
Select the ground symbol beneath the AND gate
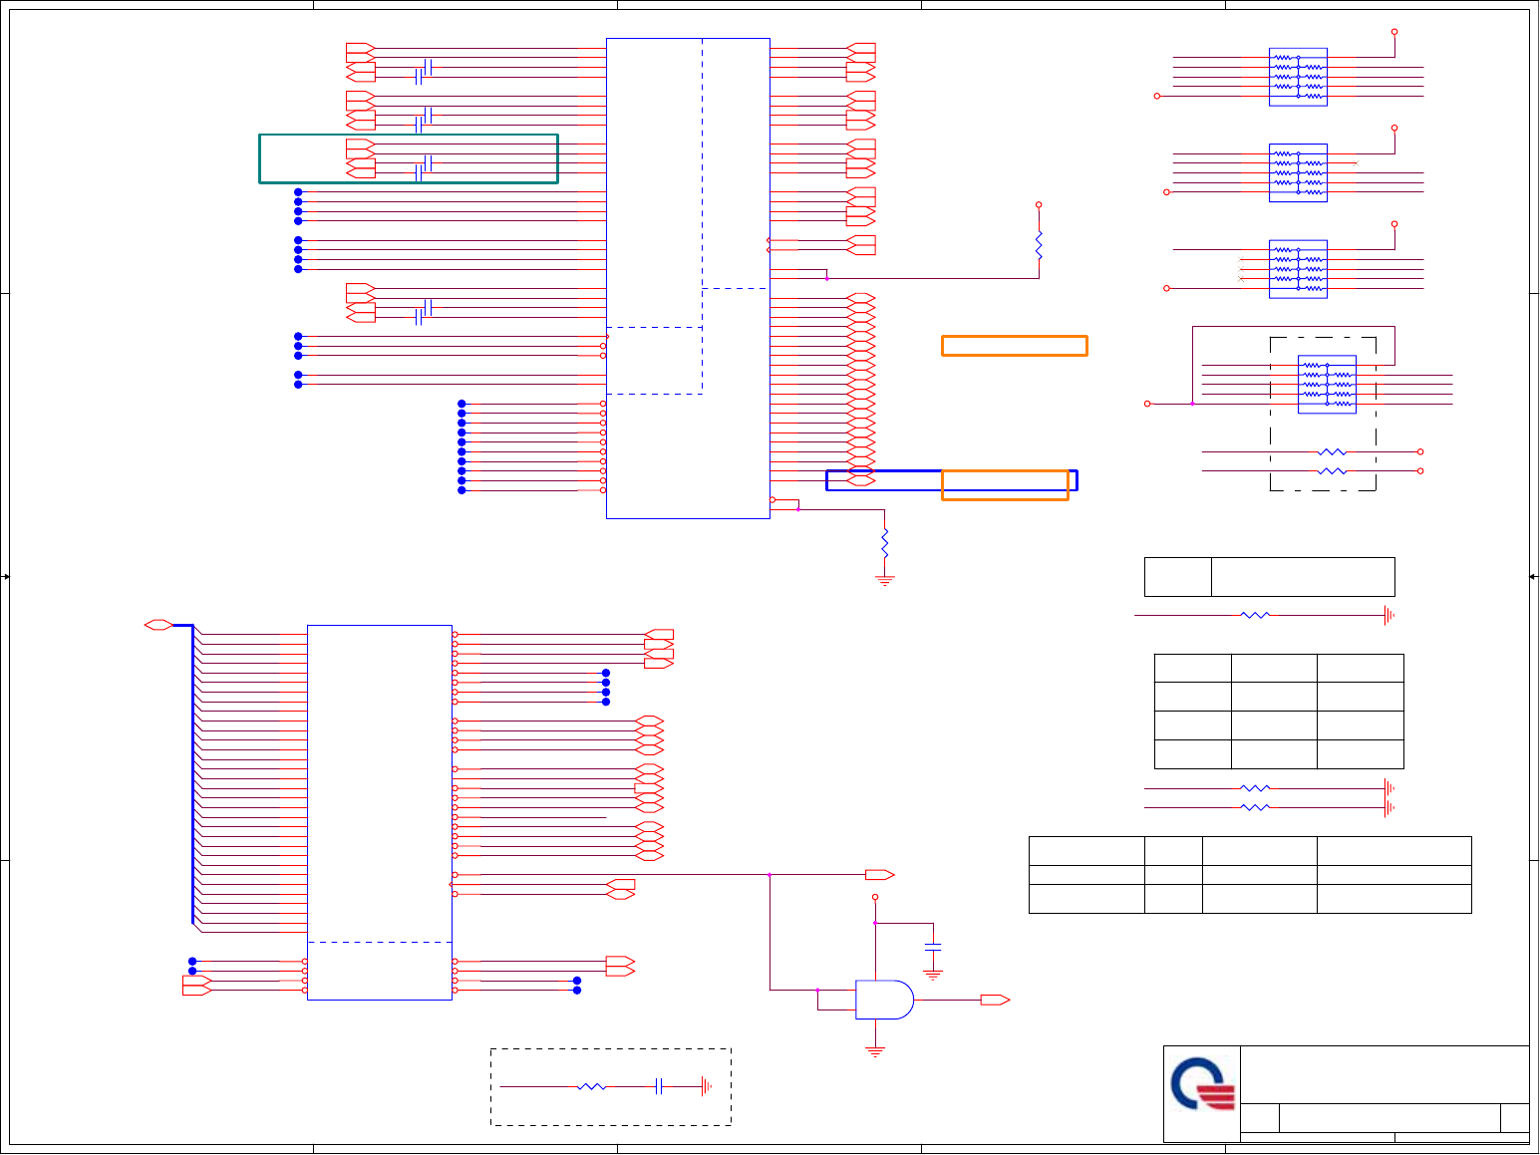[x=875, y=1051]
